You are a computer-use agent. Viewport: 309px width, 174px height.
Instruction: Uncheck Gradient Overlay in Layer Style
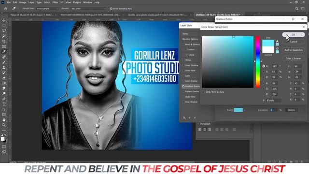pyautogui.click(x=183, y=86)
